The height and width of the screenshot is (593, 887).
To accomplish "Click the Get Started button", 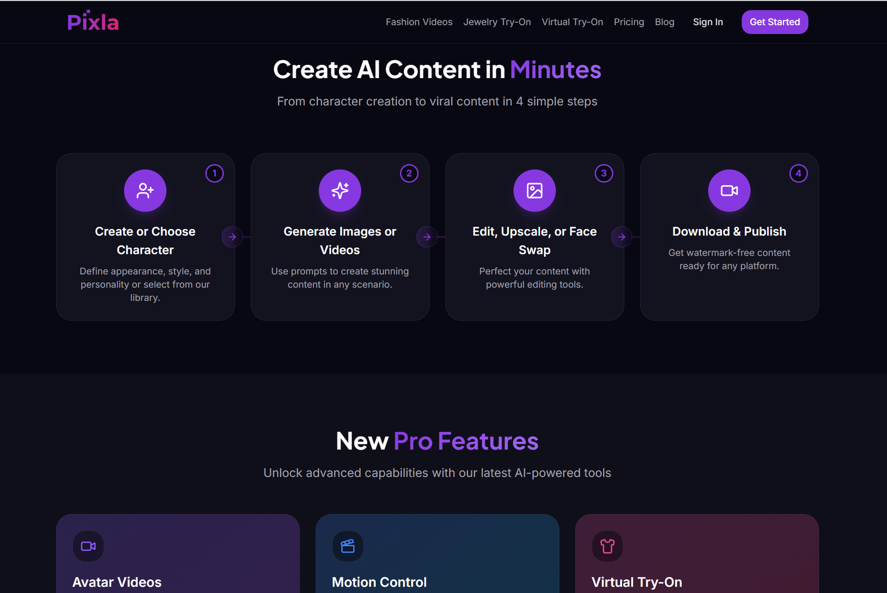I will click(774, 22).
